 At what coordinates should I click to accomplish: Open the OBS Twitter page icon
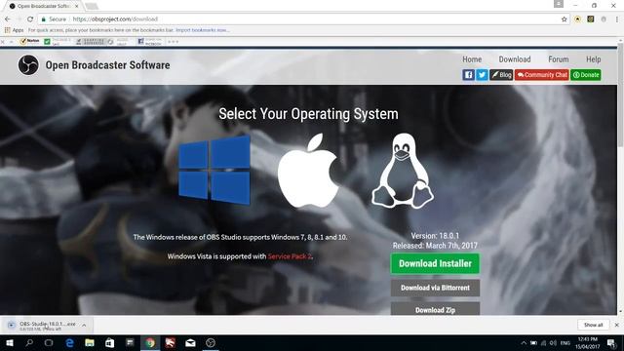click(x=482, y=75)
